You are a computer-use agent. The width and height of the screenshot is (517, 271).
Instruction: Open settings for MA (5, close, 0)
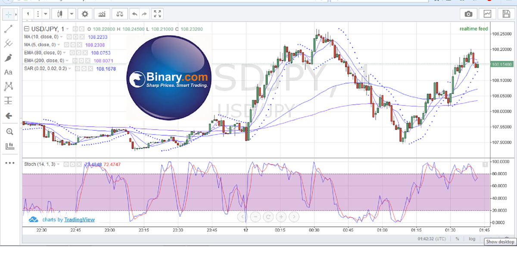pyautogui.click(x=73, y=45)
